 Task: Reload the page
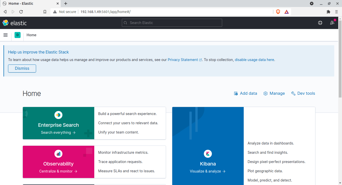pyautogui.click(x=21, y=12)
